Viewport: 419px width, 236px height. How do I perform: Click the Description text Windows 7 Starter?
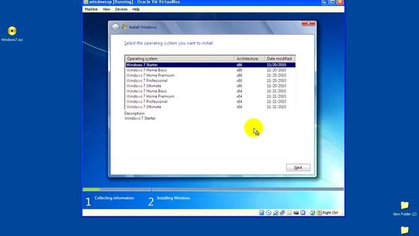coord(140,118)
